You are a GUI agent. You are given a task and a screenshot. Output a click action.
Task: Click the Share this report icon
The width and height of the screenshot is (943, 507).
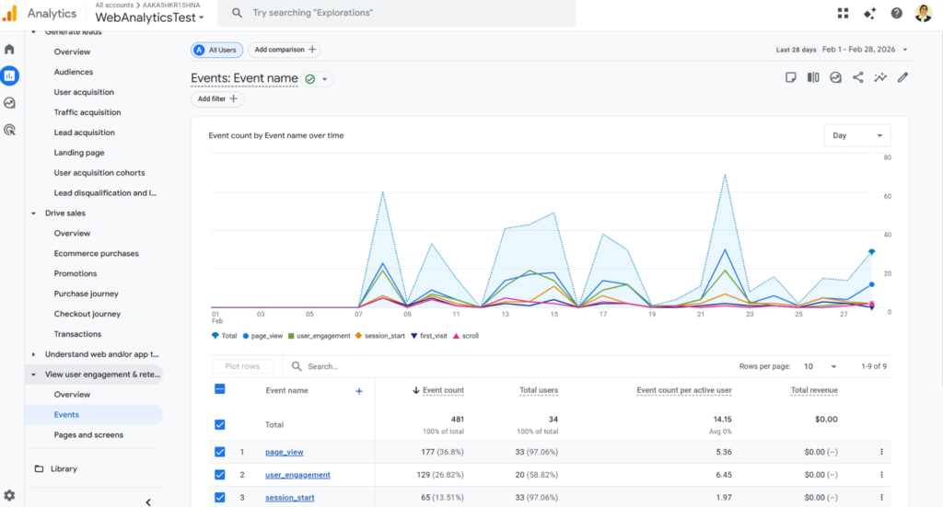coord(858,78)
